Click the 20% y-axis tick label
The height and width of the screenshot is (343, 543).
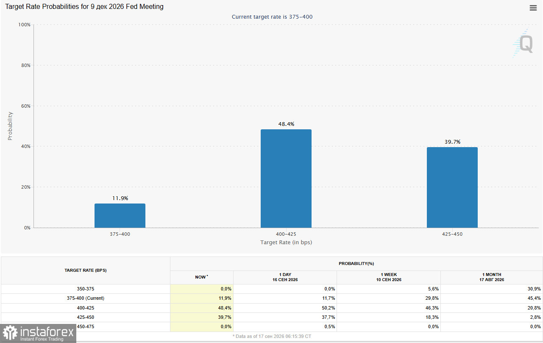pyautogui.click(x=25, y=187)
